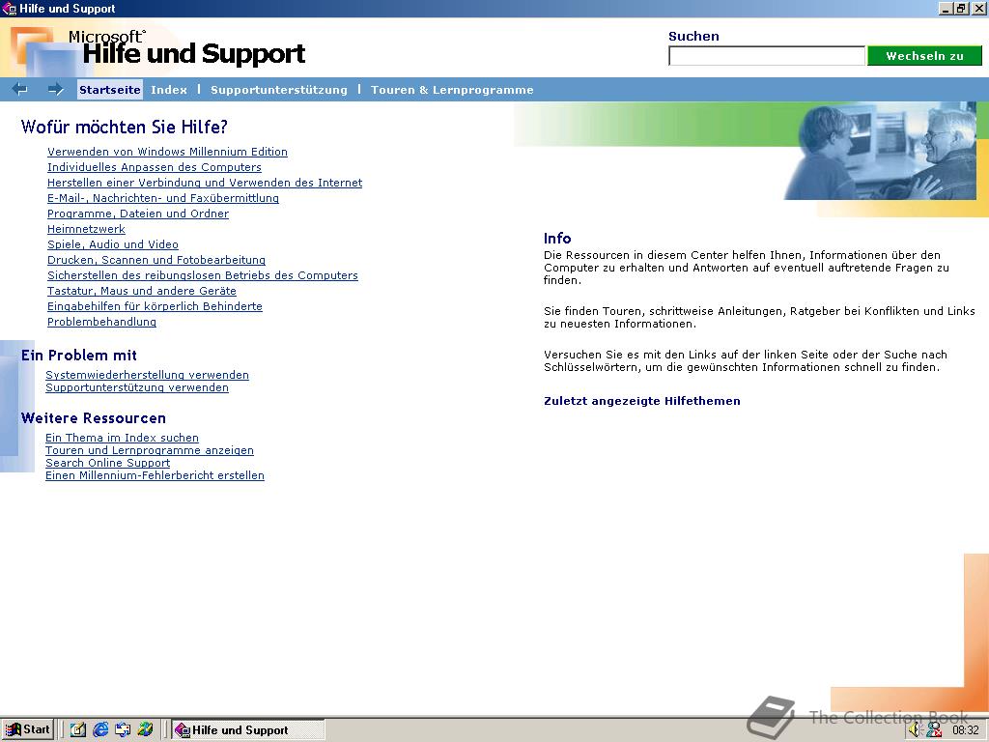
Task: Click Touren und Lernprogramme anzeigen link
Action: [x=150, y=450]
